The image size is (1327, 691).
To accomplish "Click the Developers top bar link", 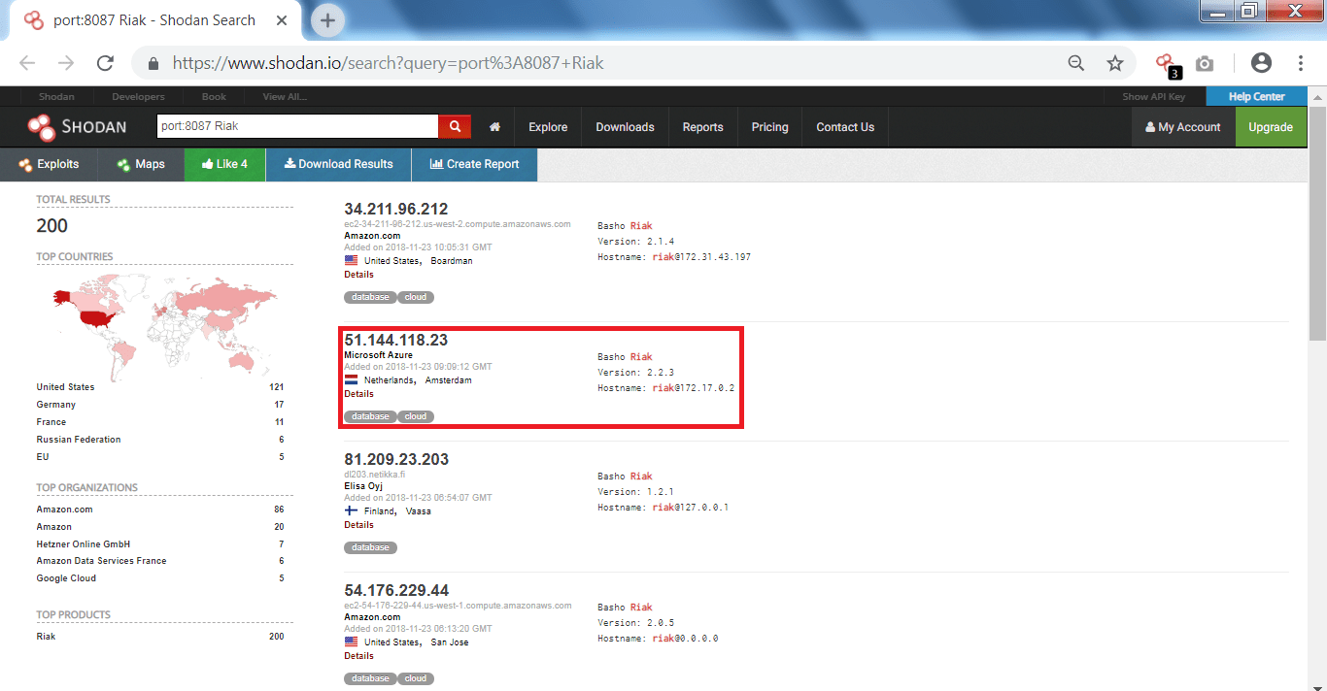I will tap(138, 96).
